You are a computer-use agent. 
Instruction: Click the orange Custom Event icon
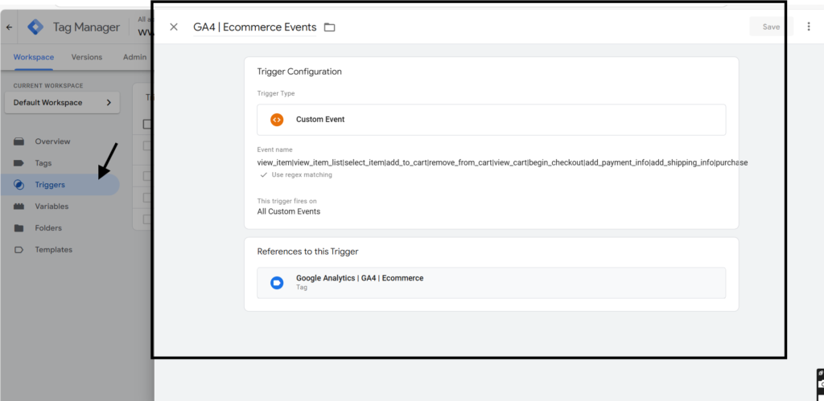coord(277,120)
